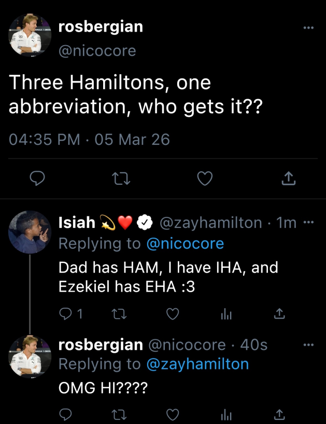This screenshot has height=424, width=326.
Task: Reply to the main Three Hamiltons tweet
Action: coord(36,179)
